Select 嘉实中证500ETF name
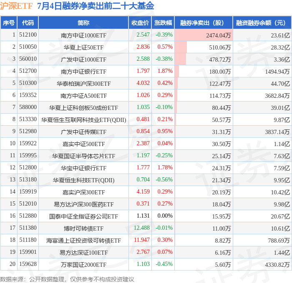Screen dimensions: 292x283 [x=83, y=144]
